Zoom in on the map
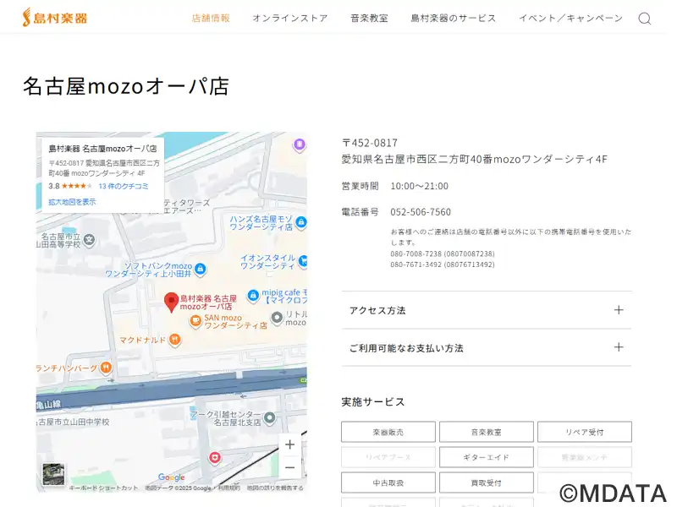Screen dimensions: 677x507 (x=289, y=444)
